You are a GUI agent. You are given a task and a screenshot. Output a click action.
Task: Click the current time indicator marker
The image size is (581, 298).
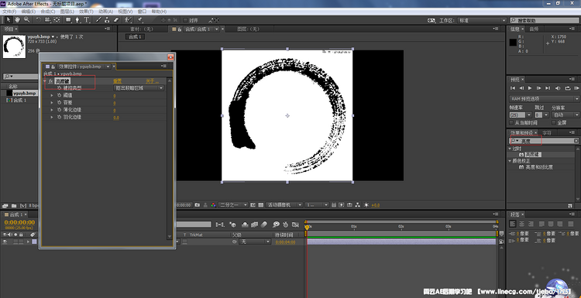(x=307, y=227)
